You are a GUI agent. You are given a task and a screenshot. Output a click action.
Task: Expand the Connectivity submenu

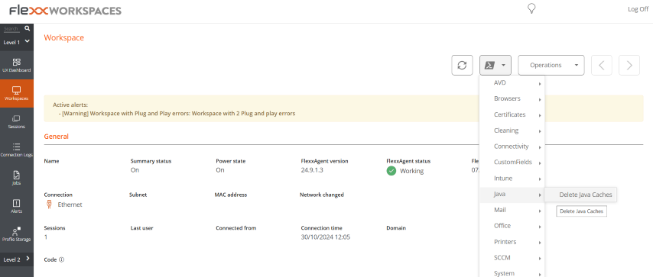512,147
